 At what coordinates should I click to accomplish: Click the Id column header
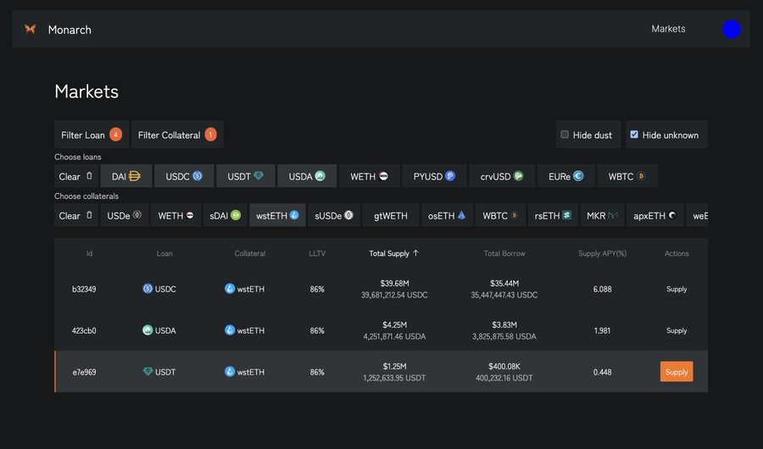click(89, 253)
